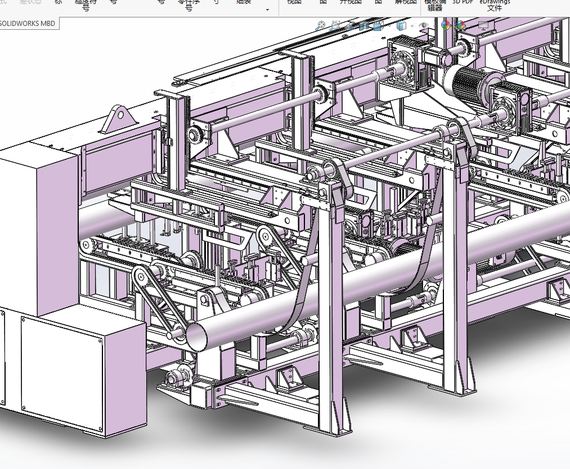Open the View Orientation cube icon

click(379, 26)
